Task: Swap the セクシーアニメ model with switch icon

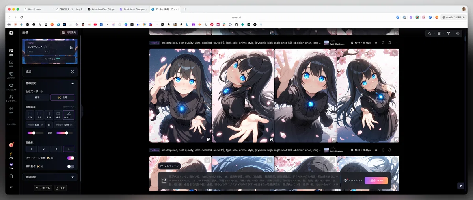Action: click(71, 48)
